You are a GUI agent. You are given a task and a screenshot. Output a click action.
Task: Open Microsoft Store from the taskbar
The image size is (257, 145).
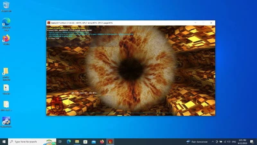tap(85, 142)
